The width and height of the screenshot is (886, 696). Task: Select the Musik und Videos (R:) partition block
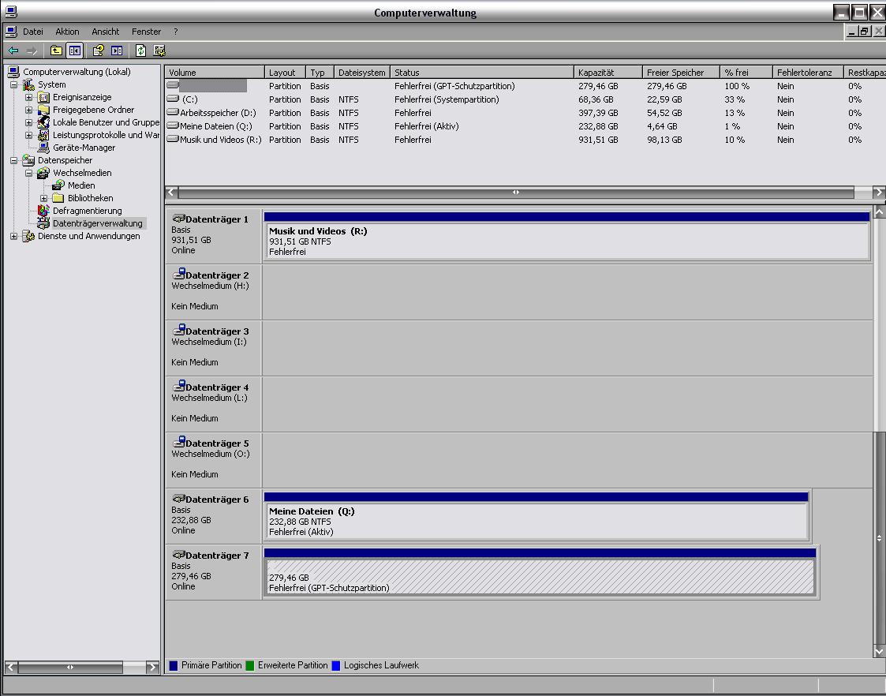(x=566, y=241)
